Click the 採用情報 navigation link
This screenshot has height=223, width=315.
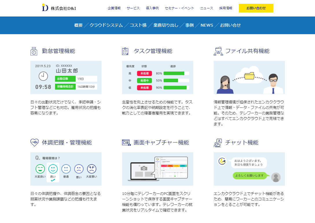[226, 8]
